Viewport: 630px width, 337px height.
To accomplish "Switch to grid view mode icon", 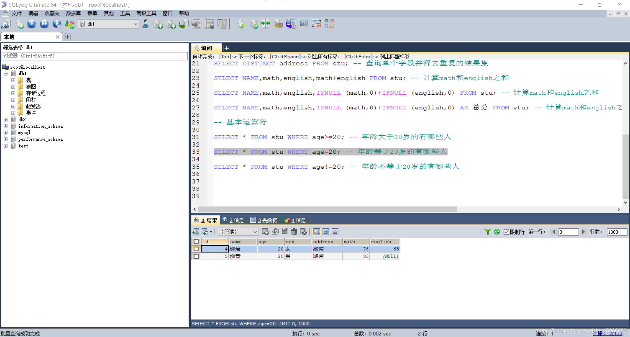I will (316, 232).
